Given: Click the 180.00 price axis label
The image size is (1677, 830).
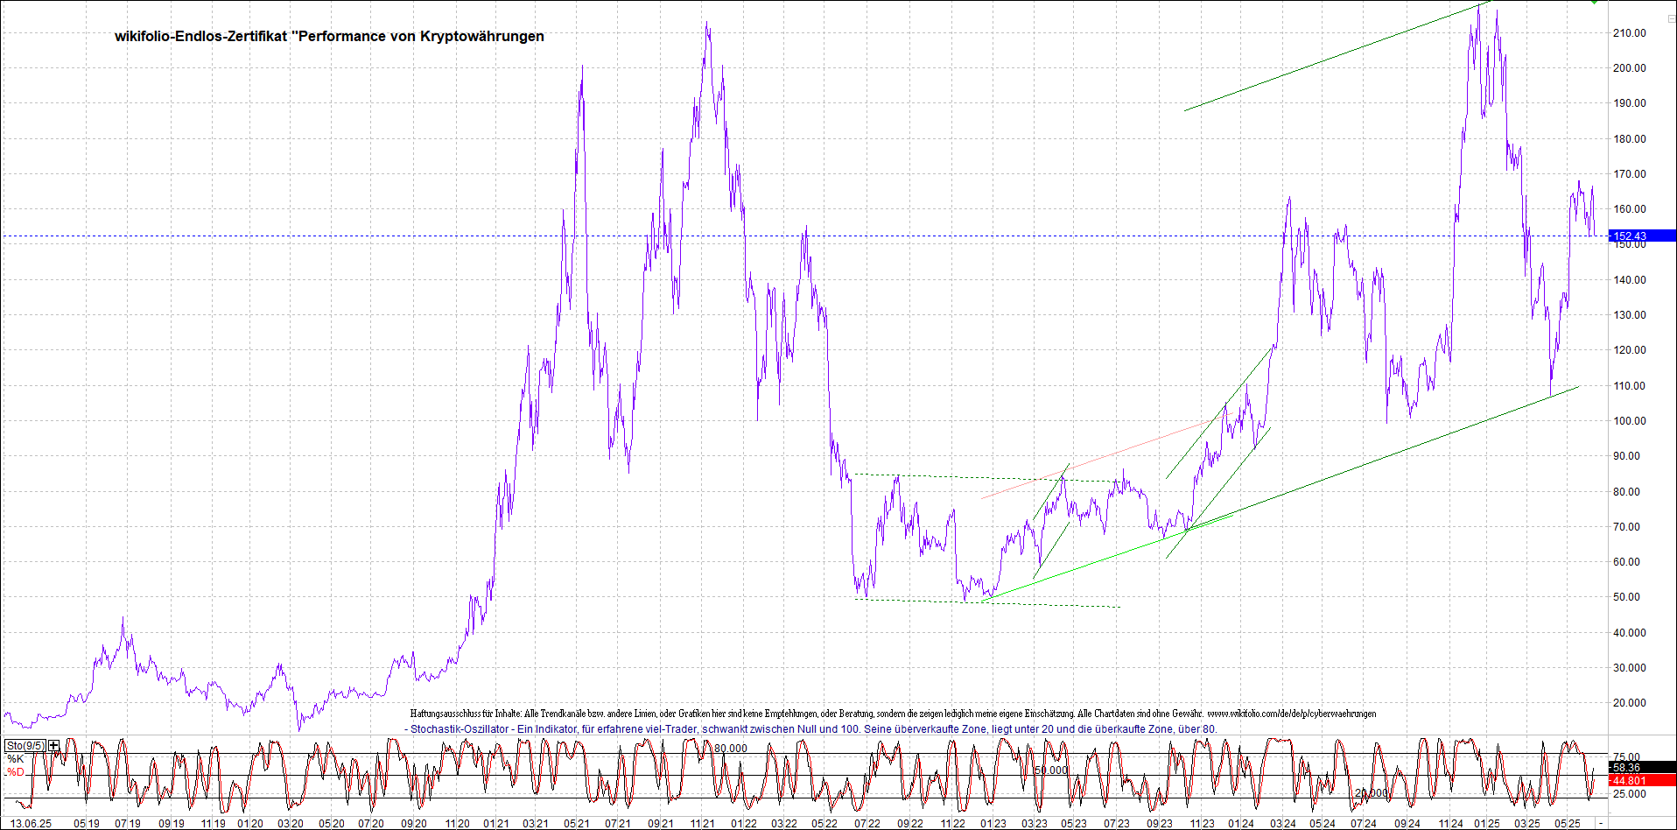Looking at the screenshot, I should pyautogui.click(x=1629, y=139).
